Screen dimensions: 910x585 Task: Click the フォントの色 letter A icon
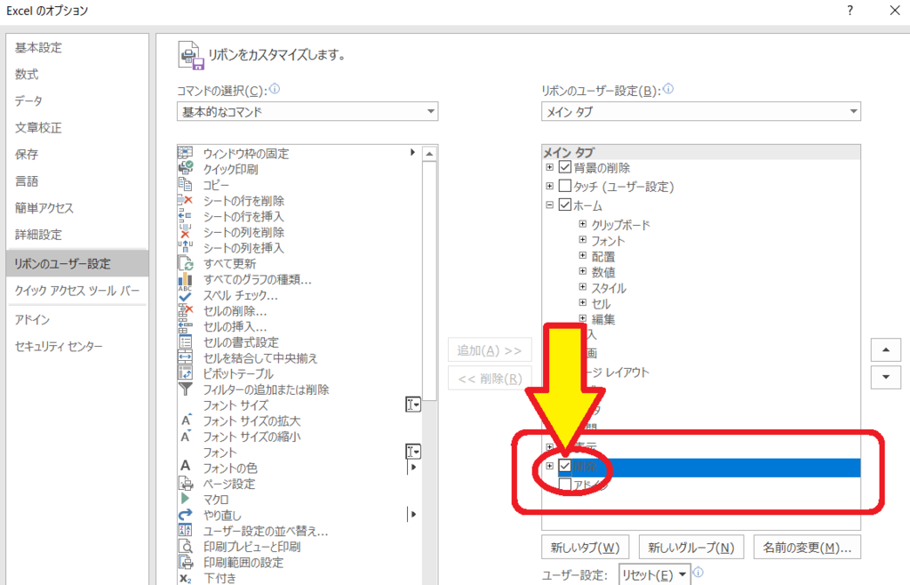tap(185, 466)
